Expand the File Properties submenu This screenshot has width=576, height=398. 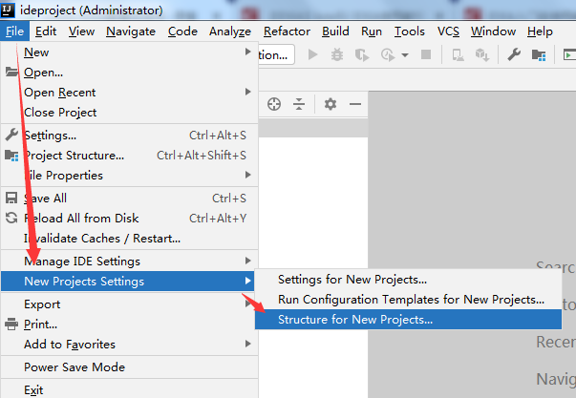pos(129,175)
